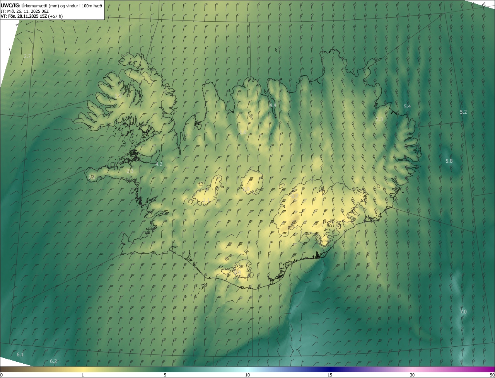Click the 7.0 value label on the map

[x=463, y=312]
